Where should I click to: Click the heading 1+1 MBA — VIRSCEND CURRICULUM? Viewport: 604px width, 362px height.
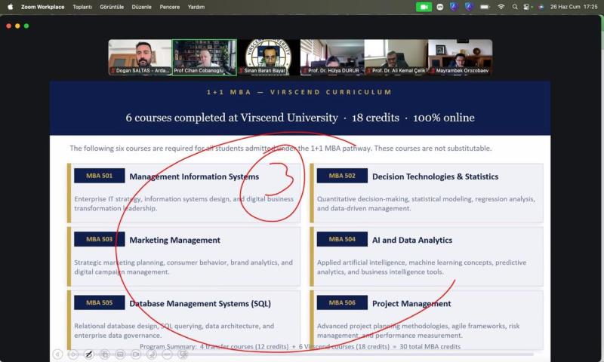[x=299, y=92]
